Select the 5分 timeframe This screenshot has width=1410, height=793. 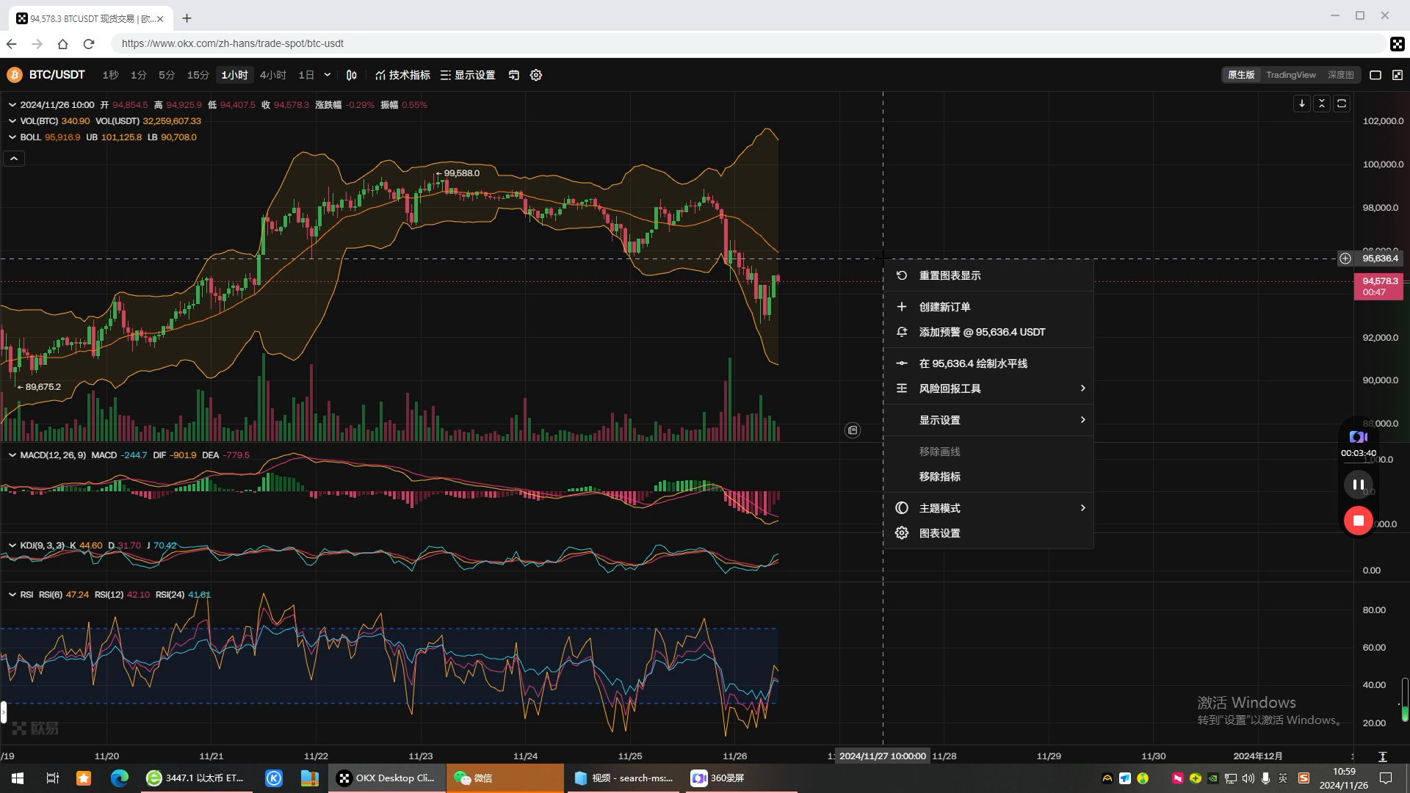pyautogui.click(x=167, y=75)
